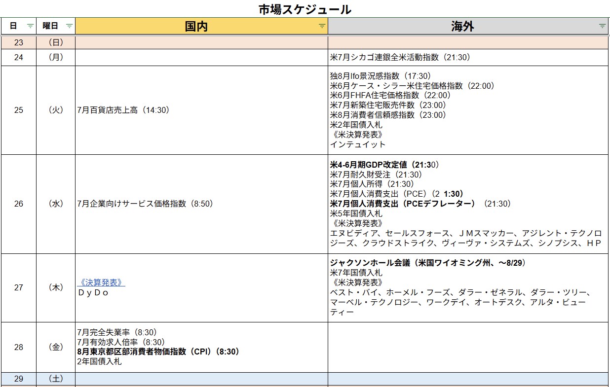
Task: Select the weekday cell （金）
Action: [x=56, y=347]
